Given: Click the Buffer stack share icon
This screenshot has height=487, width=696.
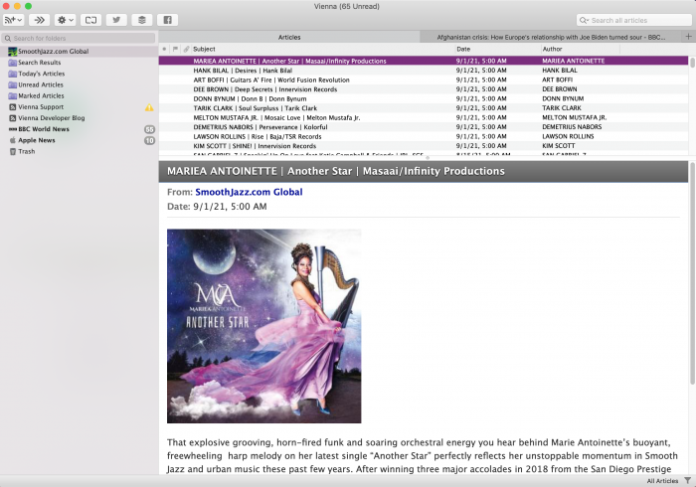Looking at the screenshot, I should coord(142,20).
